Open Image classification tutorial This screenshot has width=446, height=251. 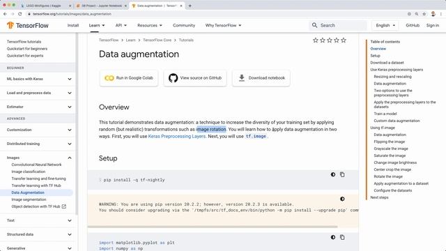[x=29, y=172]
